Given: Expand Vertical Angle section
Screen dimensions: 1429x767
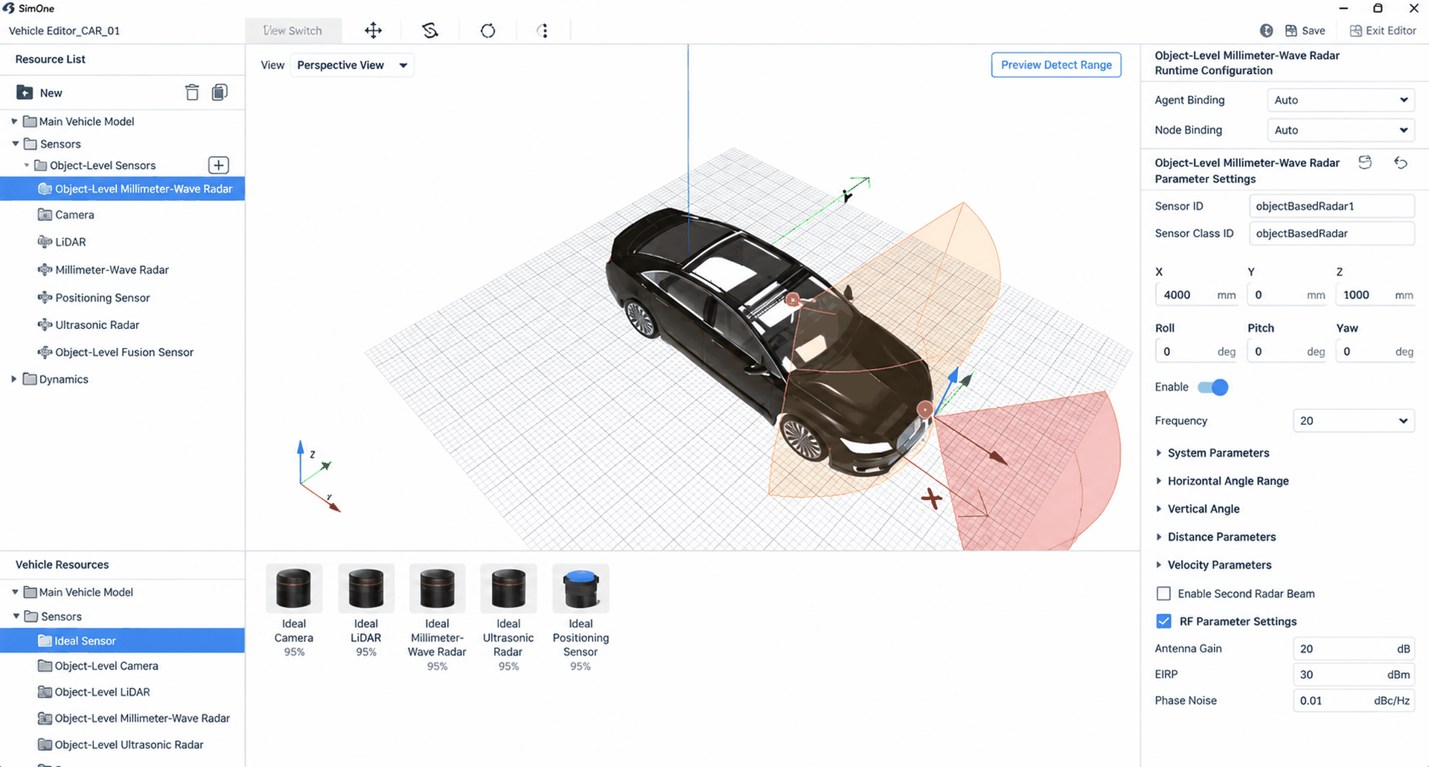Looking at the screenshot, I should (x=1159, y=509).
